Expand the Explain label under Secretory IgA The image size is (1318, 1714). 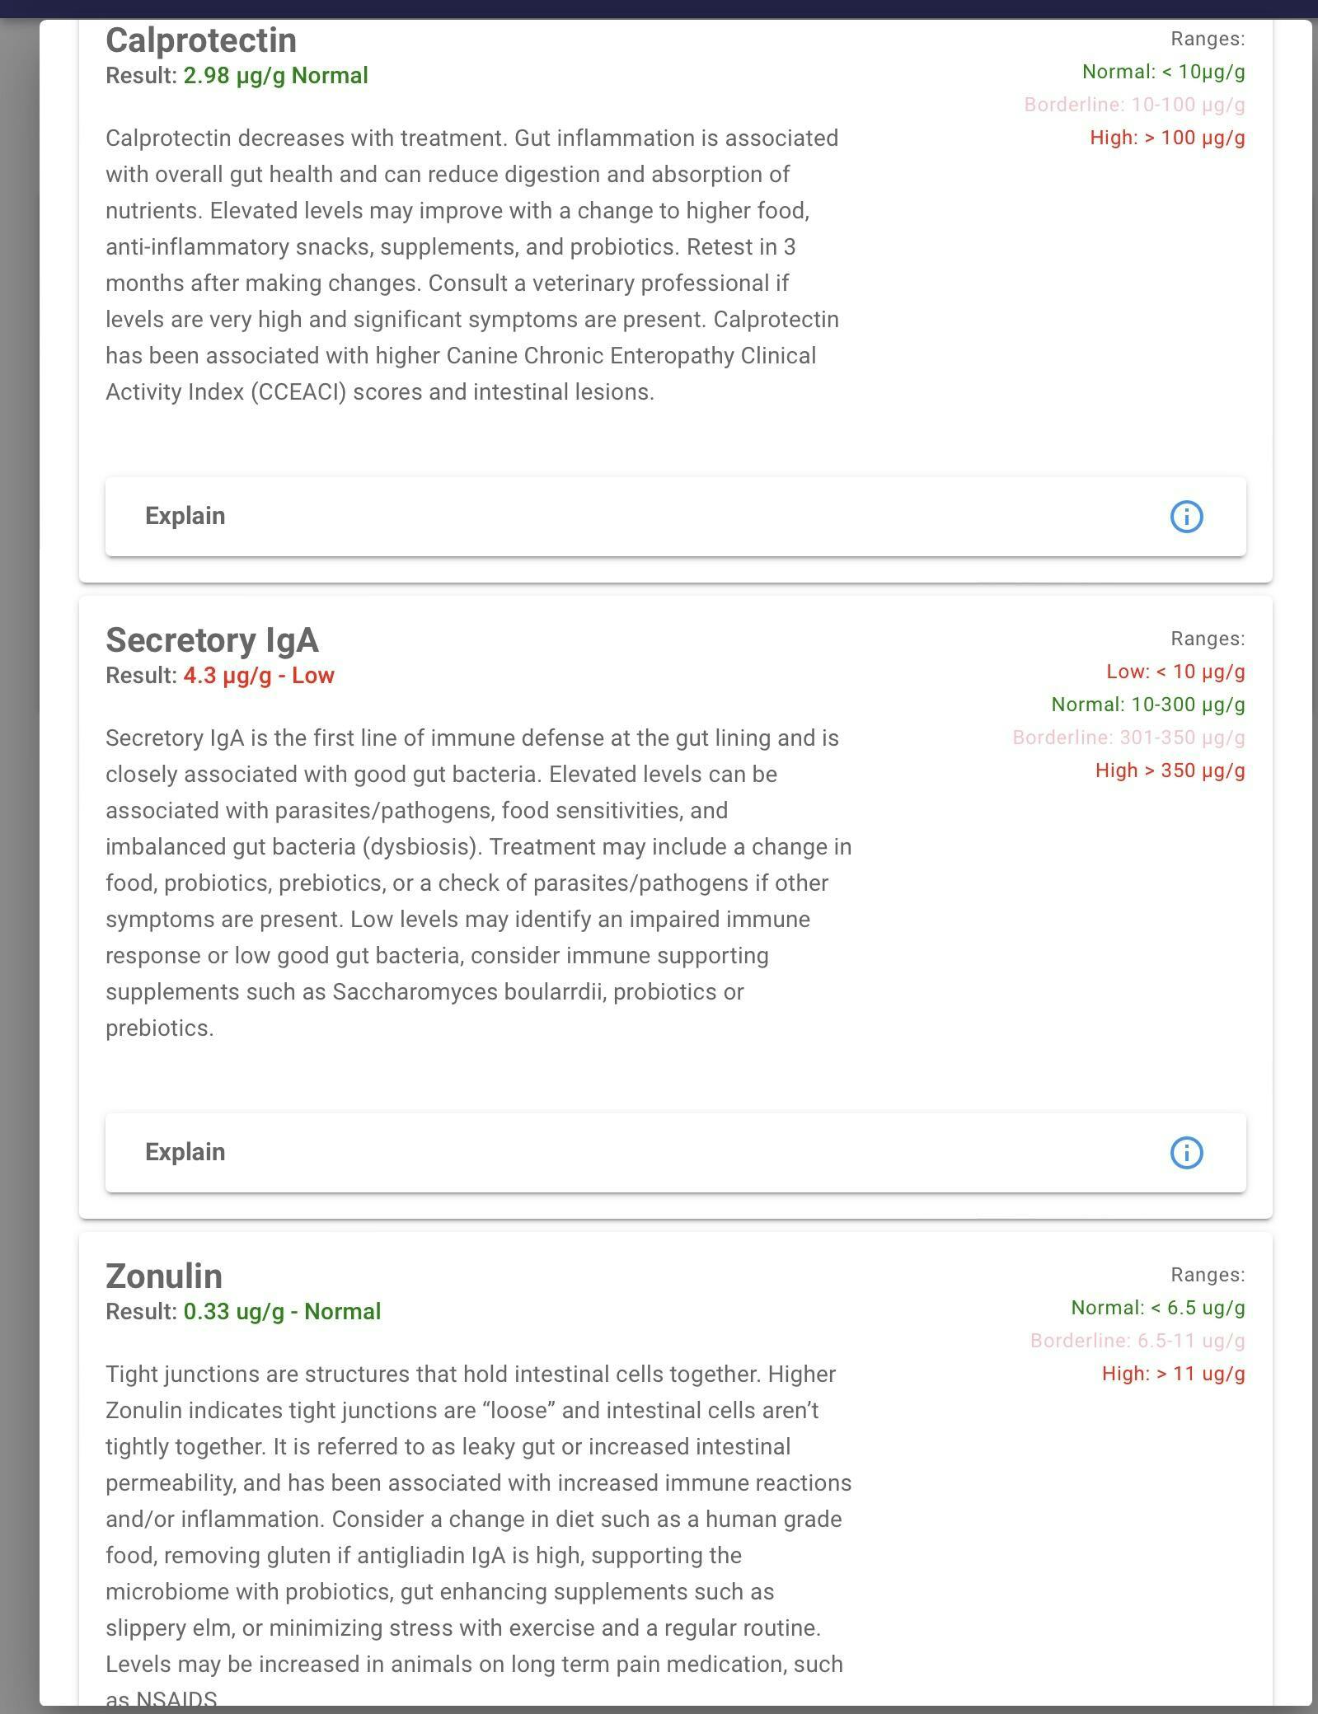pos(185,1152)
